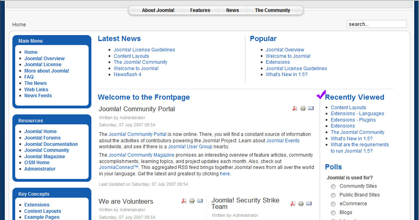
Task: Print the Joomla! Security Strike Team article
Action: (x=301, y=204)
